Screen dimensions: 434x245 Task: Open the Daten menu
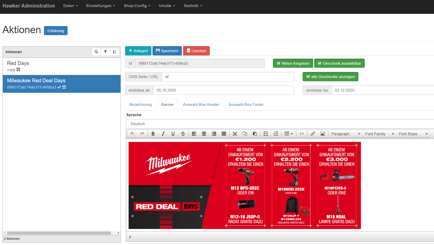click(x=71, y=6)
